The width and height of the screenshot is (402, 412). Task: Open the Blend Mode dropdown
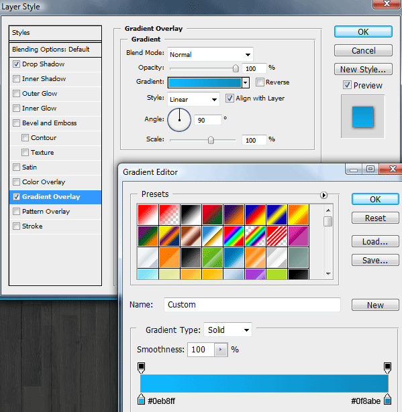point(210,54)
